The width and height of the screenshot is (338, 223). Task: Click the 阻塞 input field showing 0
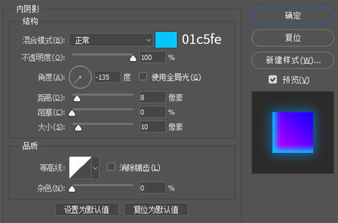(x=152, y=112)
